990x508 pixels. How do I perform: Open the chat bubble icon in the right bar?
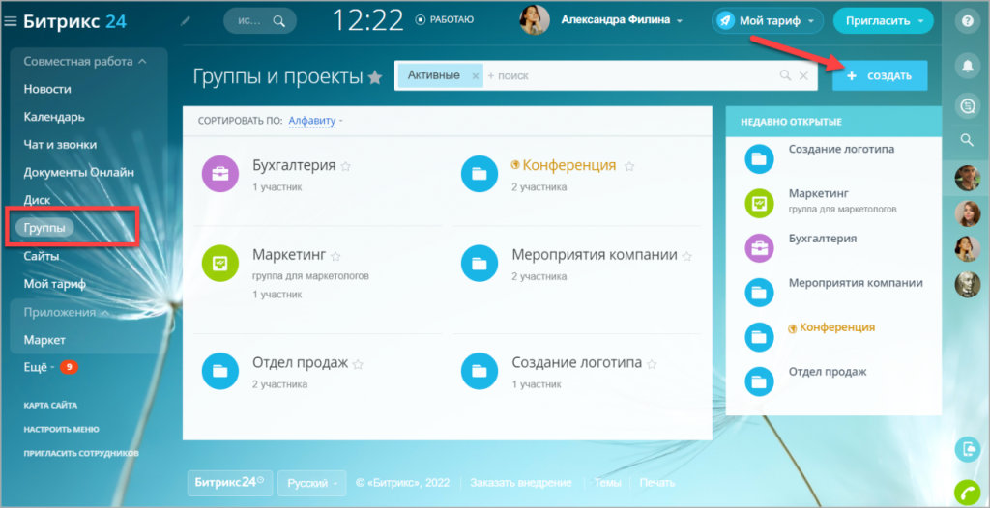[967, 105]
